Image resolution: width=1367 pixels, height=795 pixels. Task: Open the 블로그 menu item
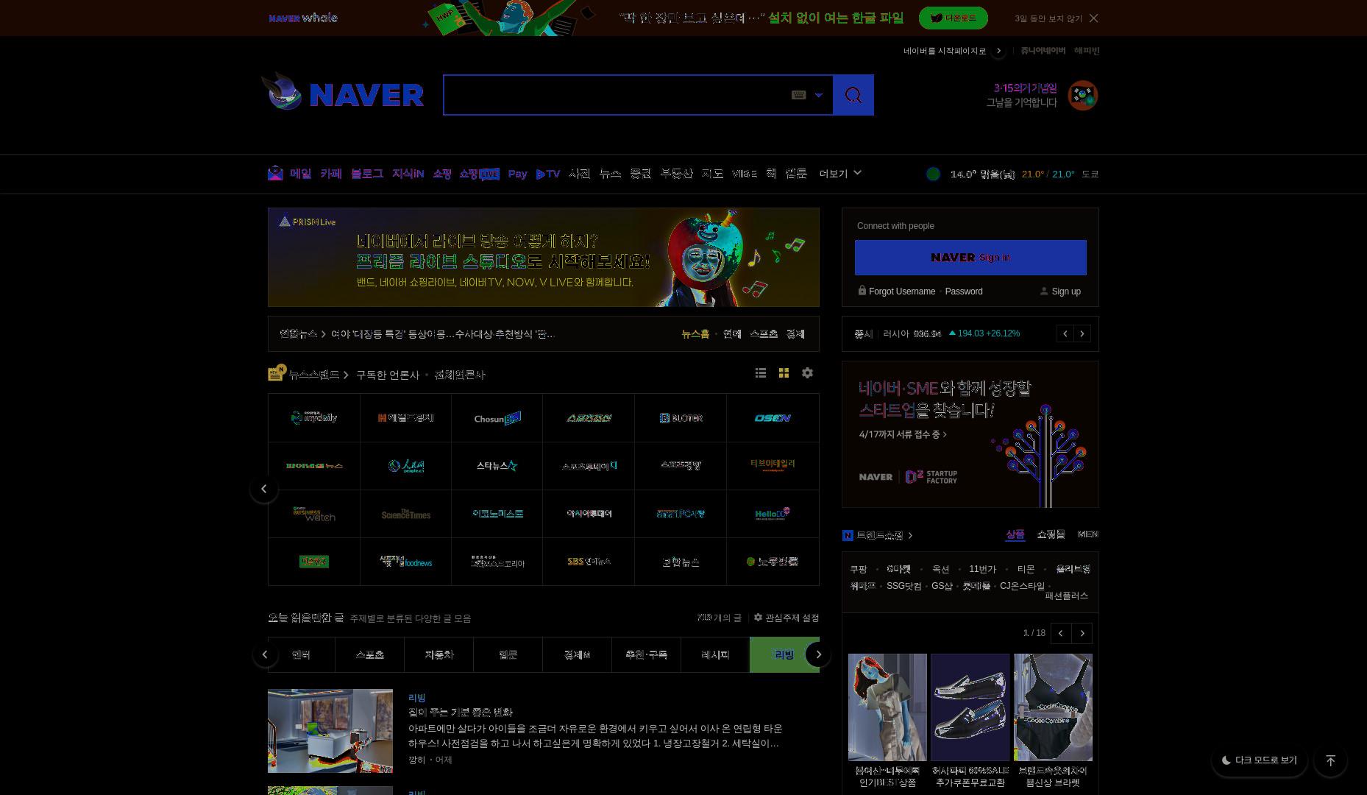[366, 174]
